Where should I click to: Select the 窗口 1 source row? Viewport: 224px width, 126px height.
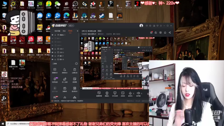pos(65,56)
